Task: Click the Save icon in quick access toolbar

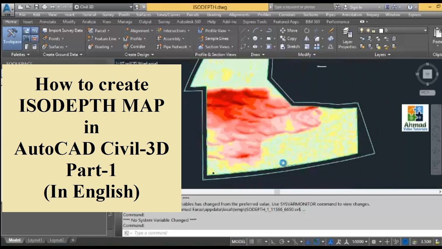Action: pyautogui.click(x=36, y=7)
